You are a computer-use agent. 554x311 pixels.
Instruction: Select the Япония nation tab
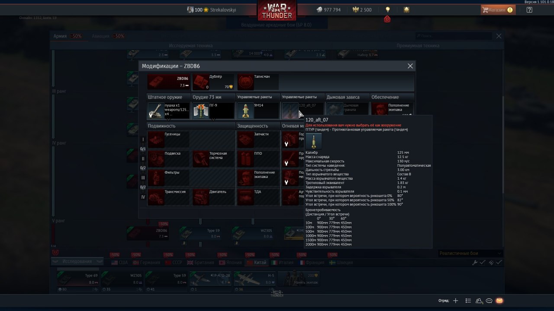(x=230, y=262)
